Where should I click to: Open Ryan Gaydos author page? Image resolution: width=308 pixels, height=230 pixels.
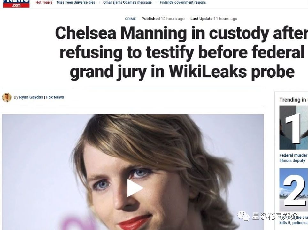click(x=31, y=97)
